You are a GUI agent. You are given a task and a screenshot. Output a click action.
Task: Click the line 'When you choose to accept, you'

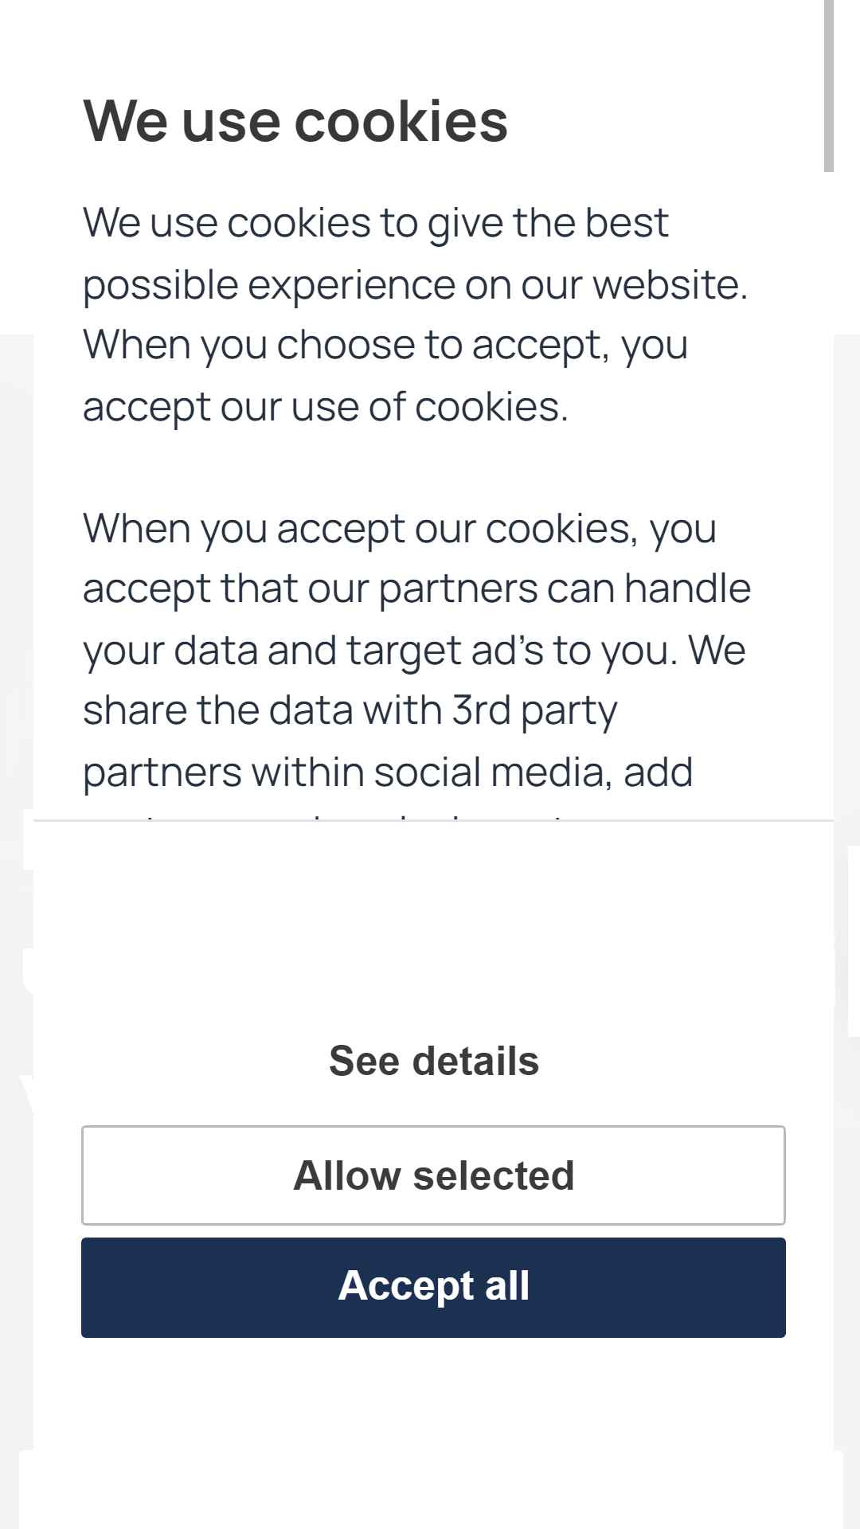coord(385,345)
